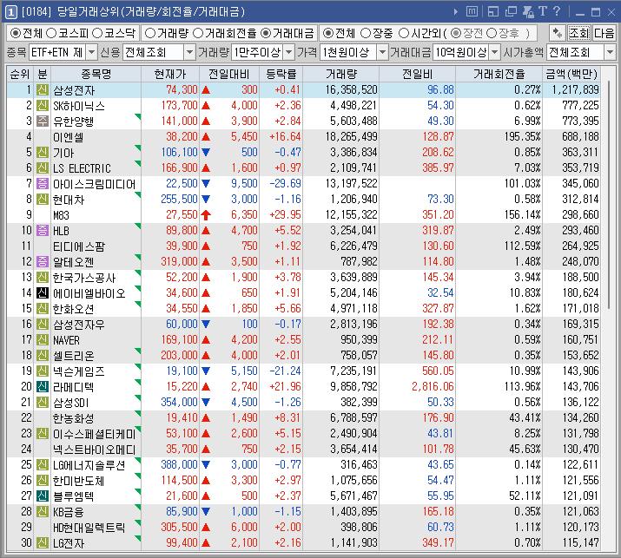Click the 조회 search button

[x=578, y=33]
